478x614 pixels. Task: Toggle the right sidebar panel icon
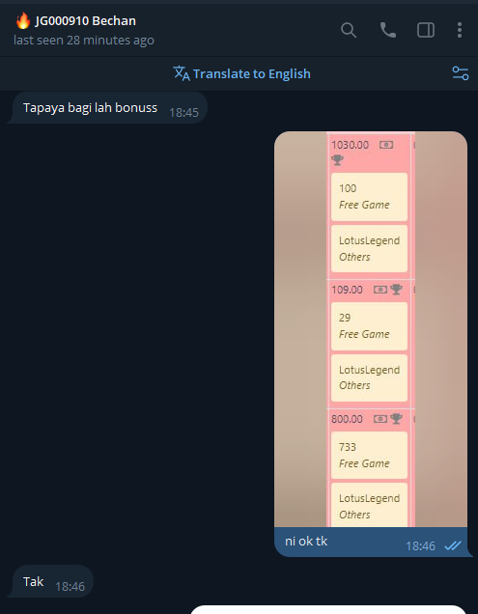[x=426, y=30]
